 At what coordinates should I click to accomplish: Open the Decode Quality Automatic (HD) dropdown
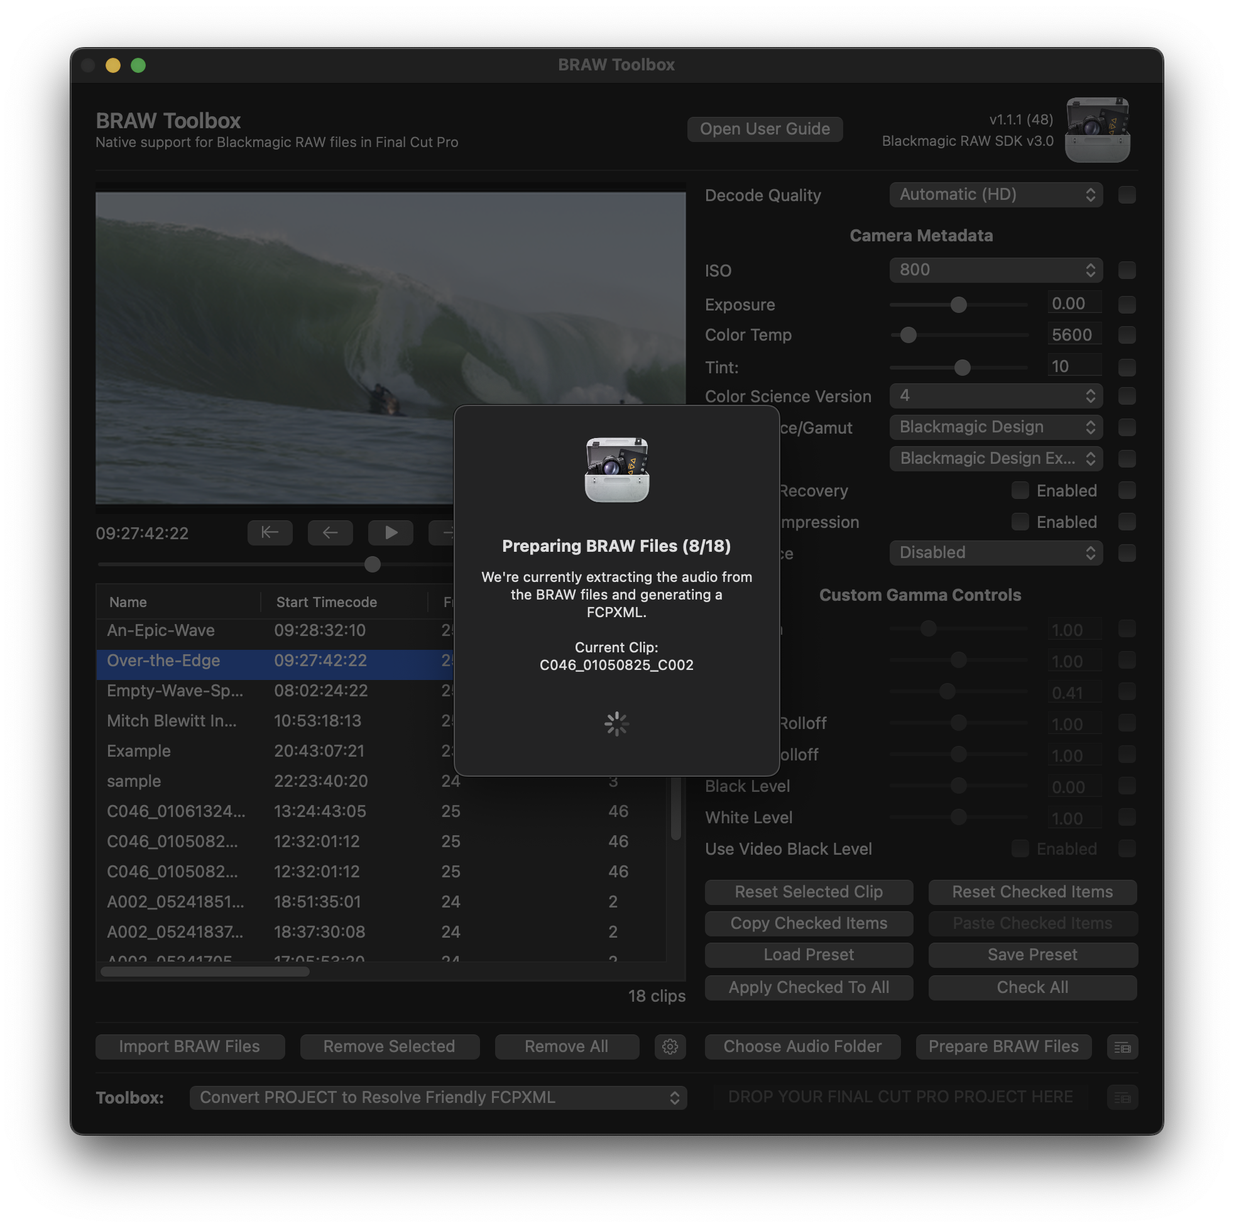tap(995, 195)
